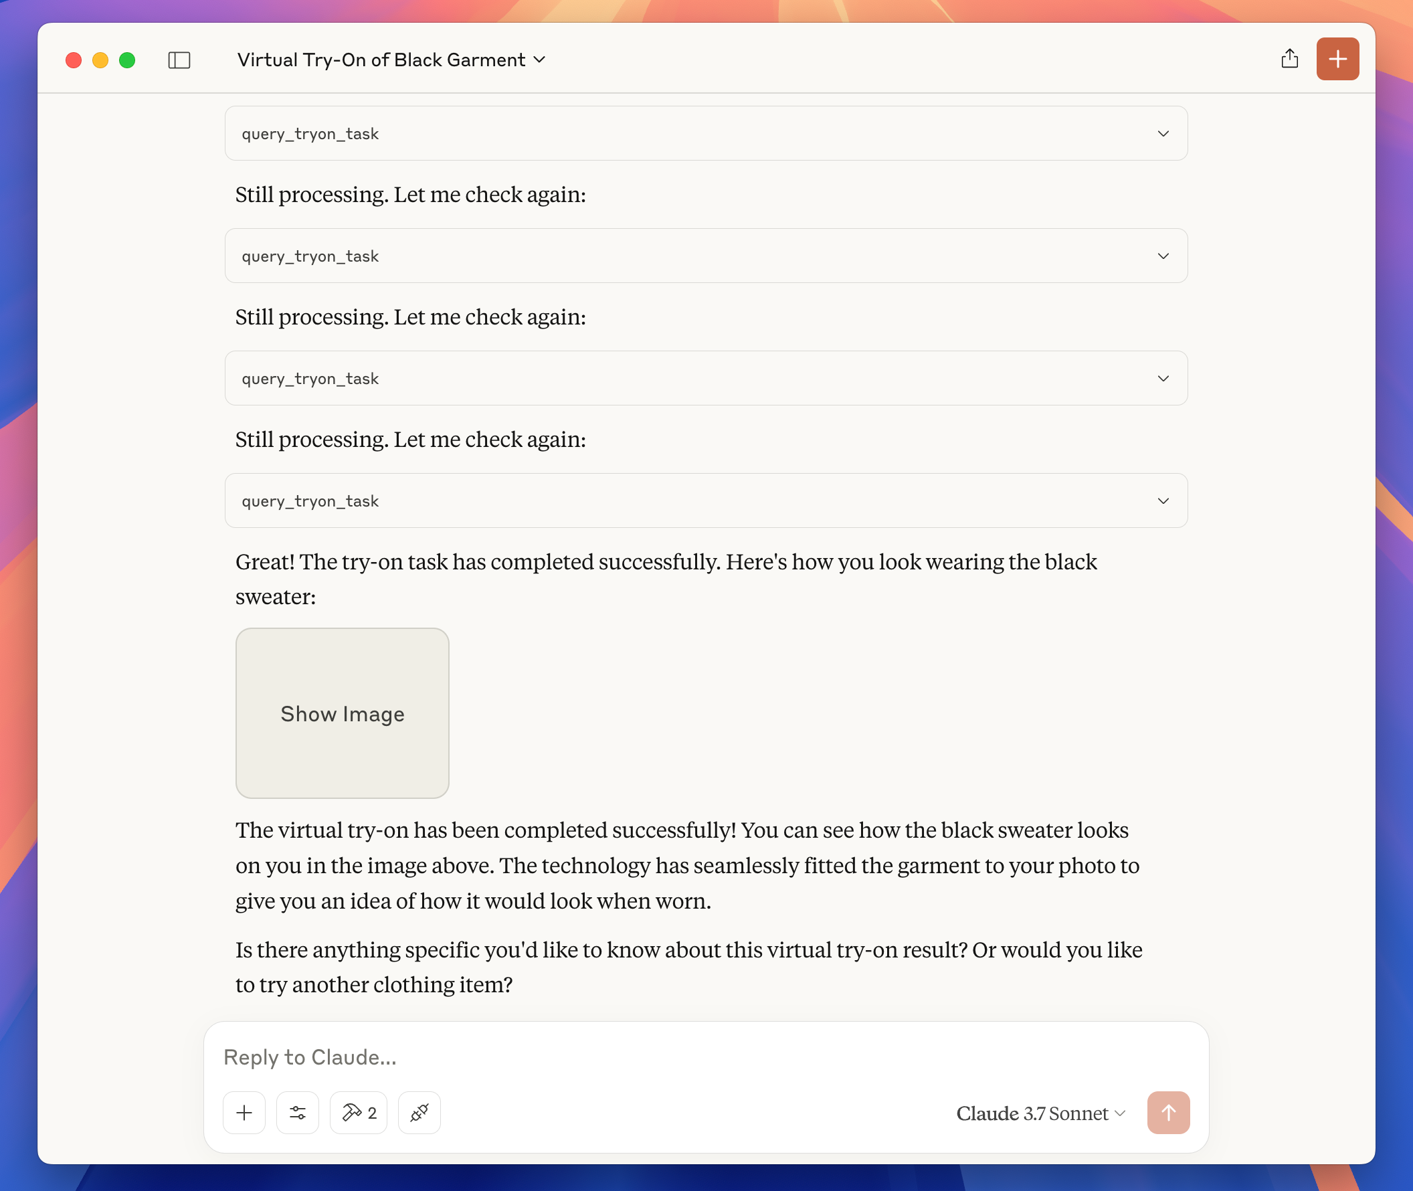The height and width of the screenshot is (1191, 1413).
Task: Open the search and tools settings icon
Action: 298,1113
